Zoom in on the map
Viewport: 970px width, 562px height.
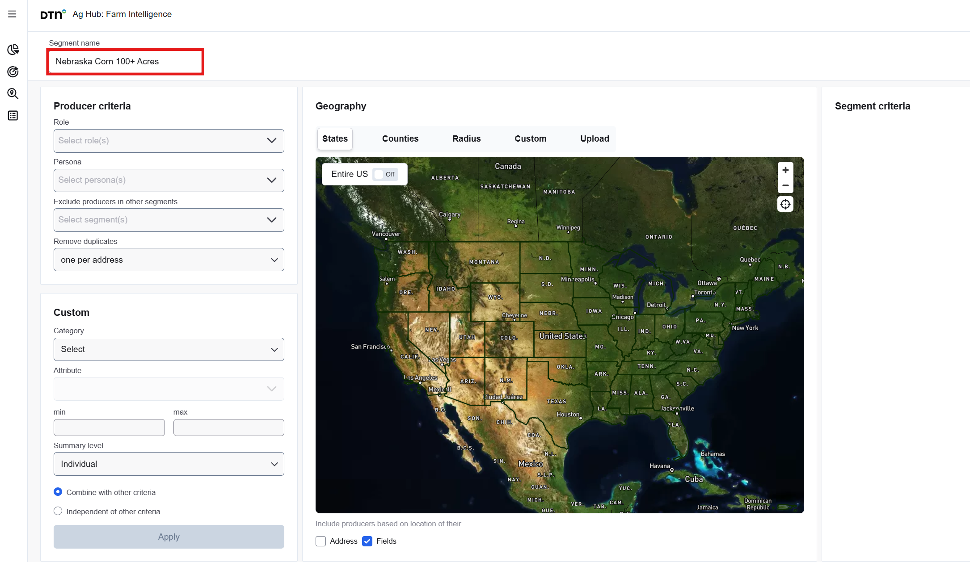click(785, 170)
